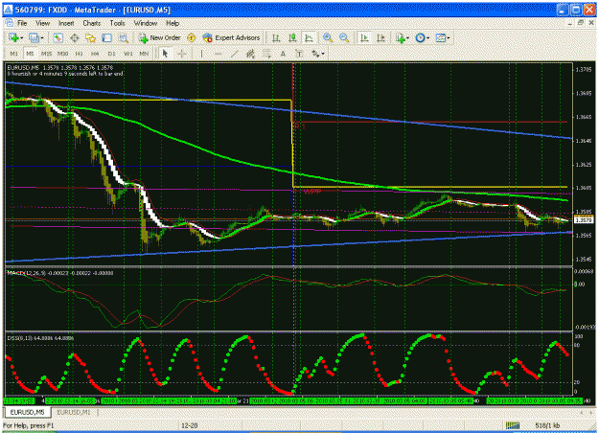The height and width of the screenshot is (433, 599).
Task: Select the H1 timeframe button
Action: [x=80, y=54]
